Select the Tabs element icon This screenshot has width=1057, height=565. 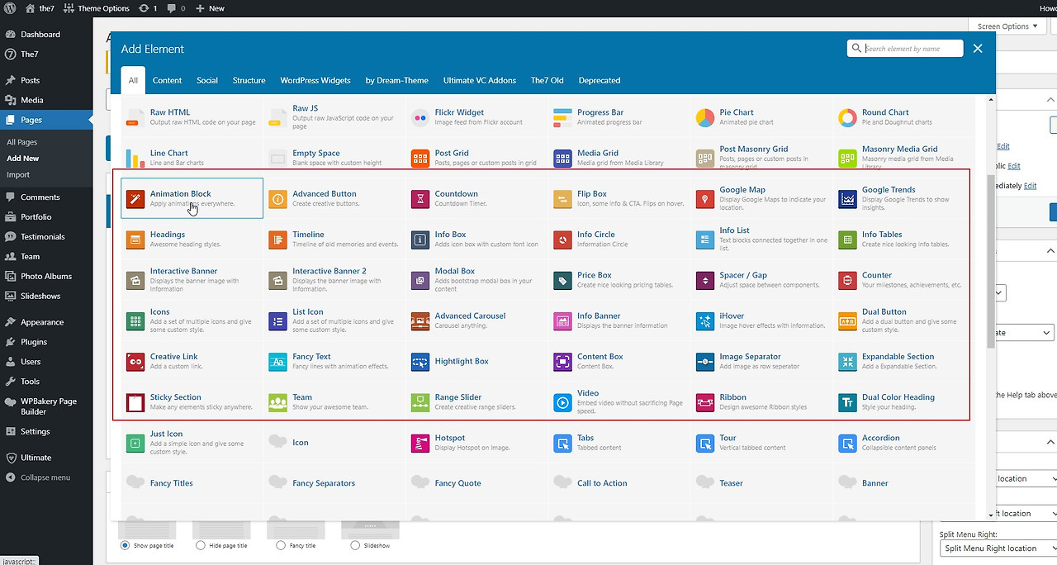click(562, 443)
